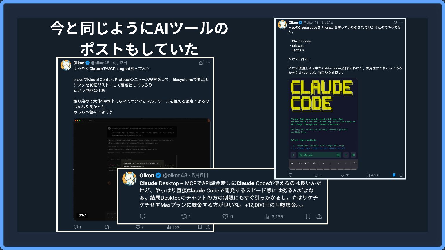This screenshot has width=445, height=250.
Task: Bookmark the 5月5日 post
Action: pos(308,216)
